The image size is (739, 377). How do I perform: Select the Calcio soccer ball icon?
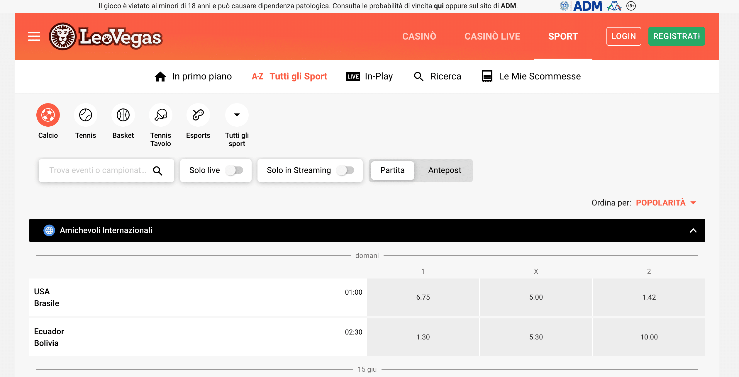pyautogui.click(x=48, y=115)
